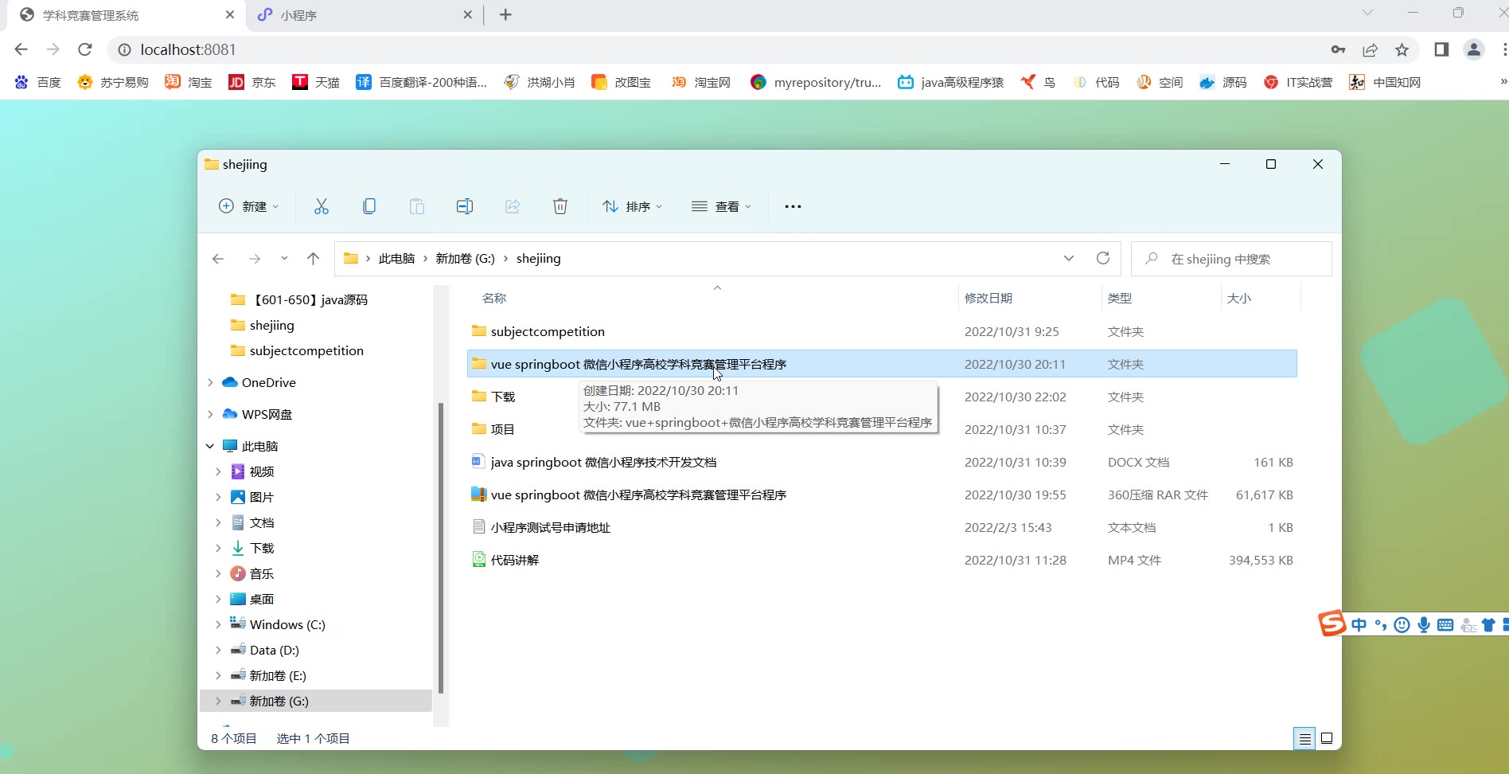Open a new browser tab

[x=505, y=14]
